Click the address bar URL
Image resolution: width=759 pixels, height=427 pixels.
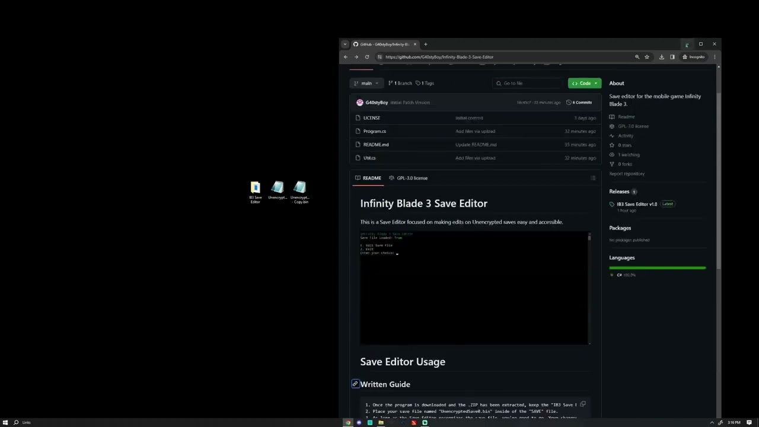click(439, 57)
